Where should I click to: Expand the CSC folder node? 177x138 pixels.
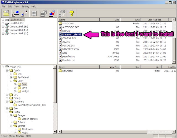click(7, 95)
